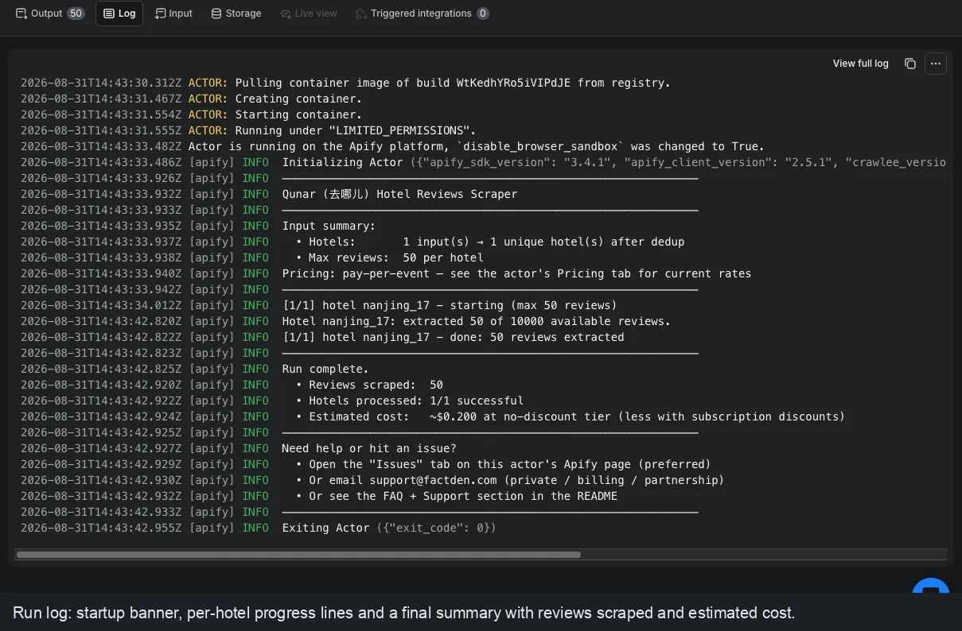Open the Storage tab
This screenshot has width=962, height=631.
(x=236, y=14)
